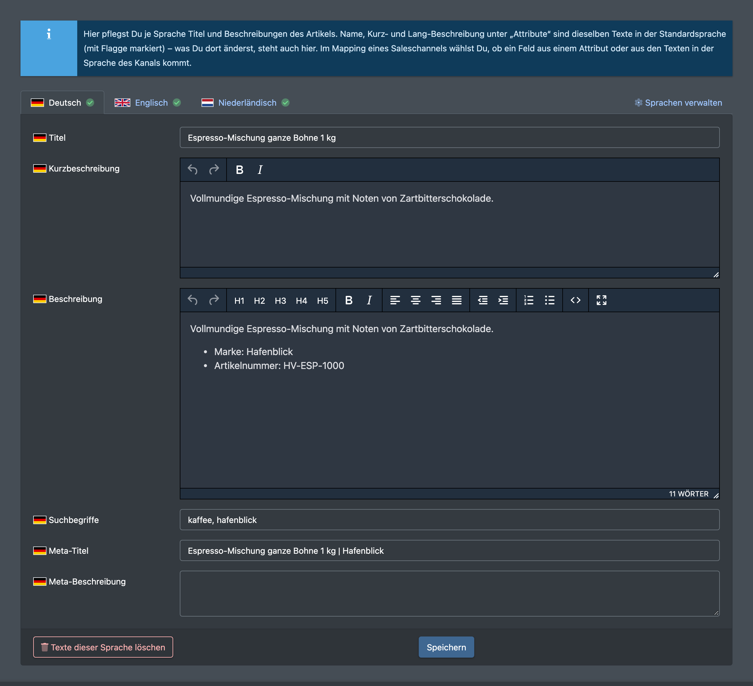
Task: Apply H1 heading in Beschreibung
Action: pos(239,300)
